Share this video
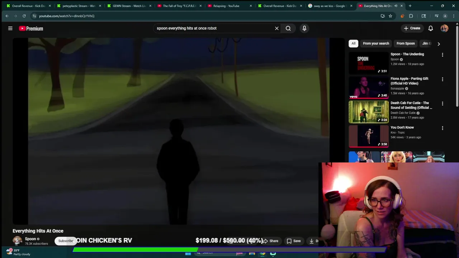 (271, 241)
